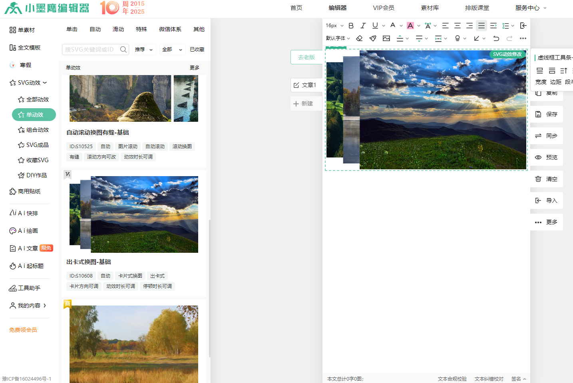Toggle justify text alignment
Viewport: 573px width, 383px height.
point(481,26)
